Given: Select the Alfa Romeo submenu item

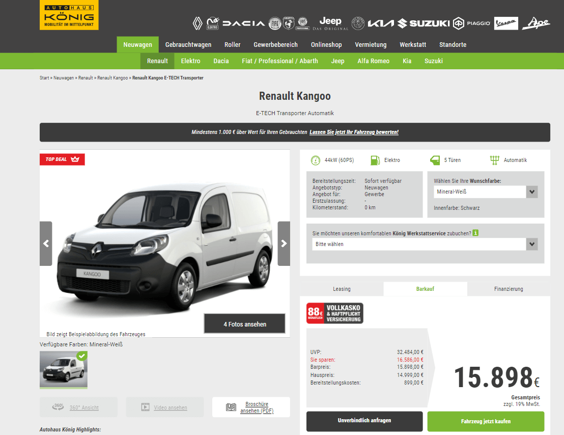Looking at the screenshot, I should (373, 61).
